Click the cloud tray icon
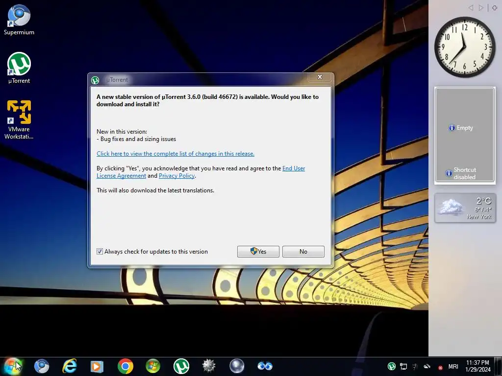The width and height of the screenshot is (502, 376). (x=427, y=366)
